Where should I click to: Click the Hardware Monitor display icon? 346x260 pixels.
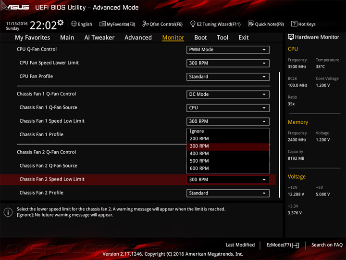(x=291, y=37)
